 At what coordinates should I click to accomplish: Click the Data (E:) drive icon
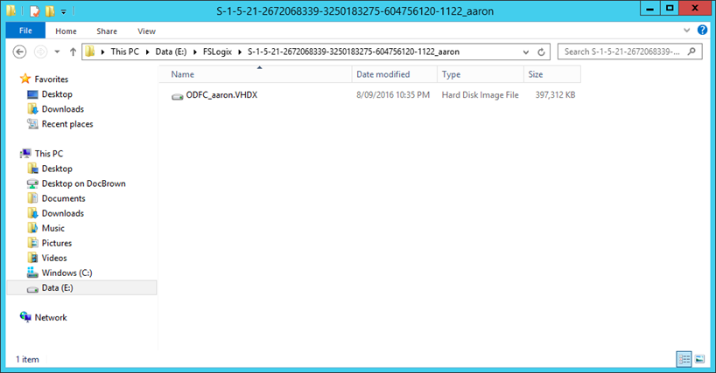(32, 289)
